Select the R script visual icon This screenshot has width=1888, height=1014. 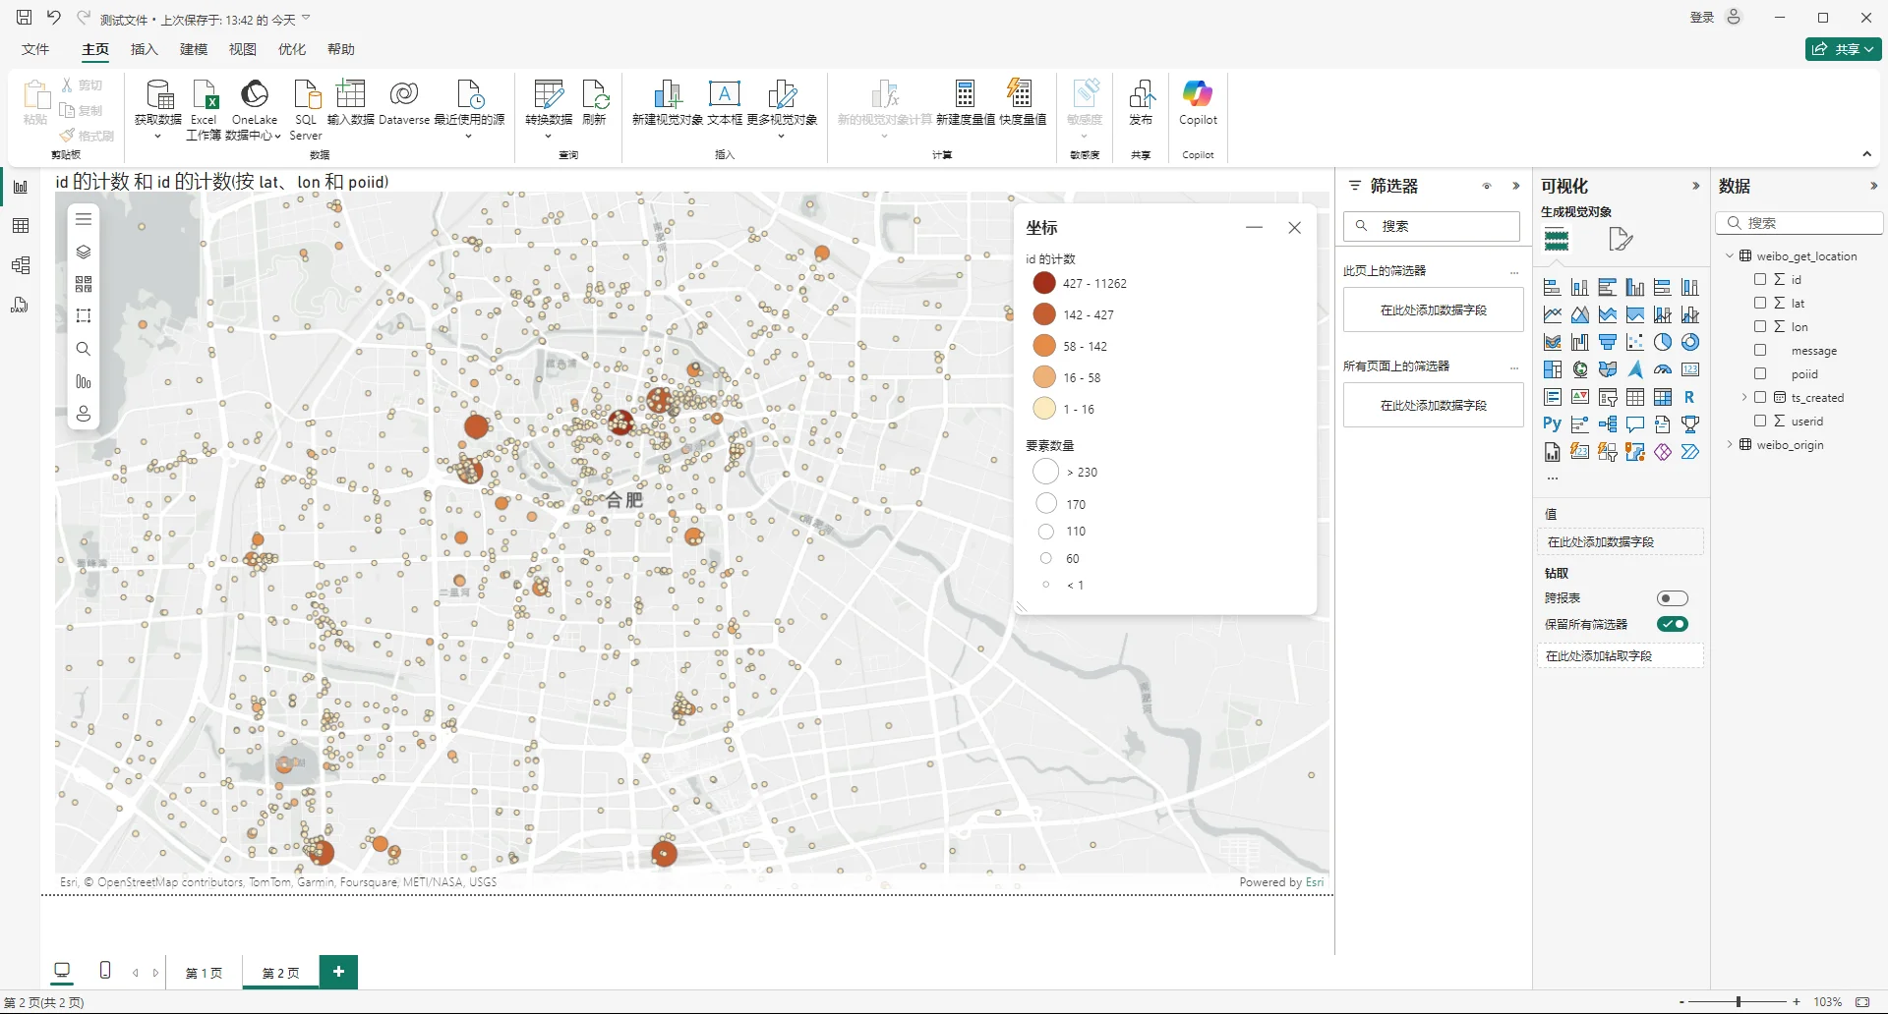1690,396
